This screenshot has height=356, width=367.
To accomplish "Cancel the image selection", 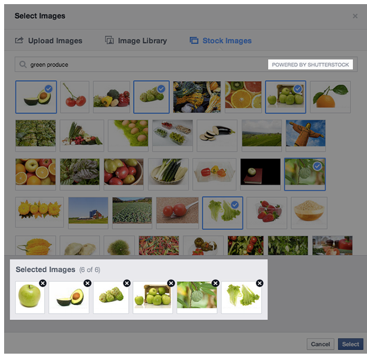I will (320, 344).
